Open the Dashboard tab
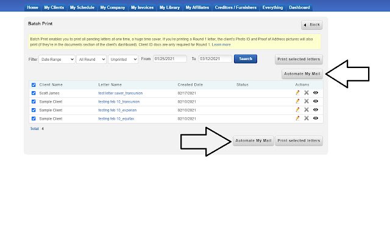The height and width of the screenshot is (243, 390). tap(299, 7)
